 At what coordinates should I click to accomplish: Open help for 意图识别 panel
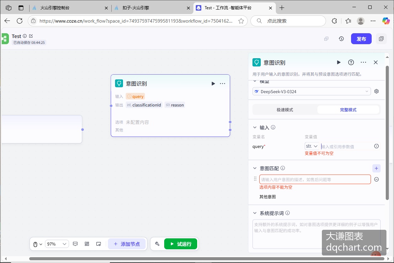coord(351,62)
